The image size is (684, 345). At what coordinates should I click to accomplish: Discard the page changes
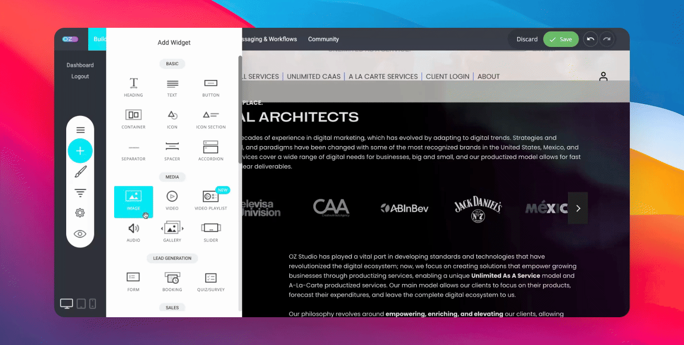pos(527,39)
